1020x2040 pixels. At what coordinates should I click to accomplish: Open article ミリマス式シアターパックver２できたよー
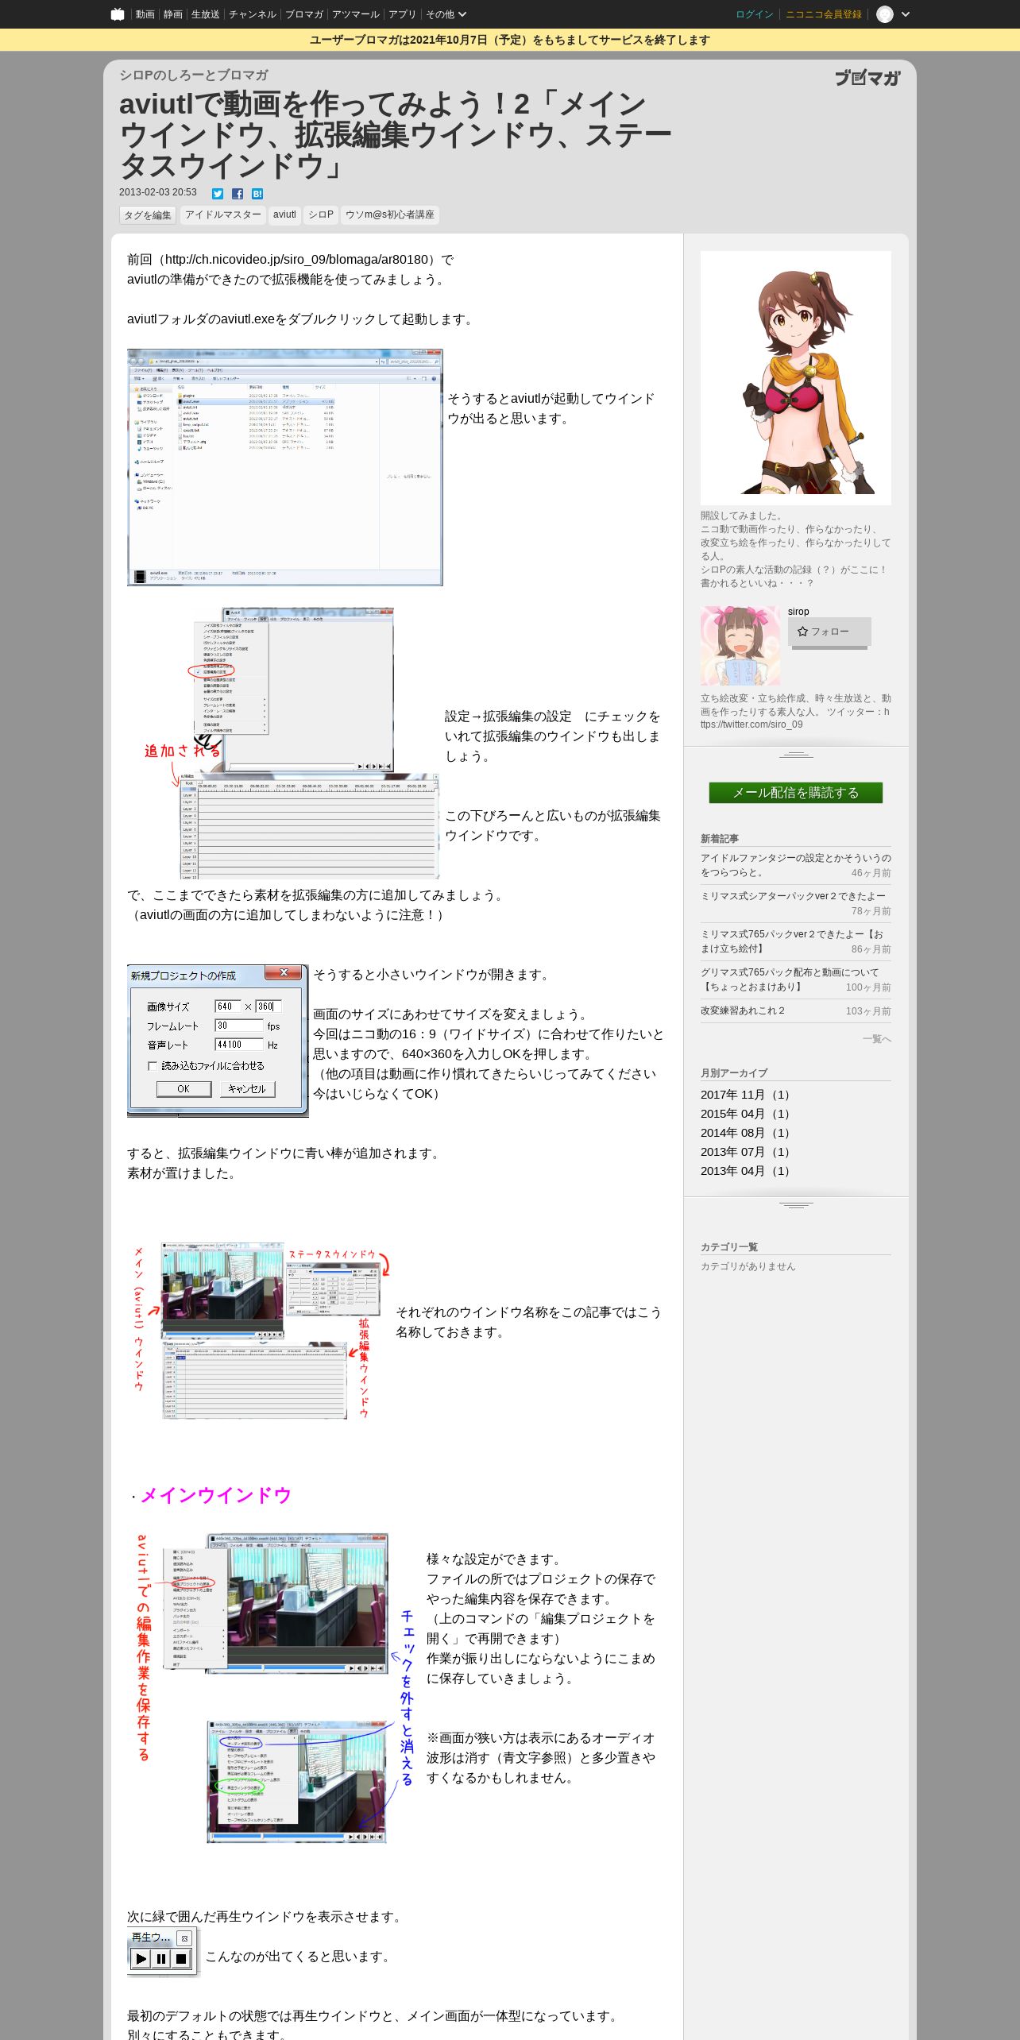(x=793, y=896)
